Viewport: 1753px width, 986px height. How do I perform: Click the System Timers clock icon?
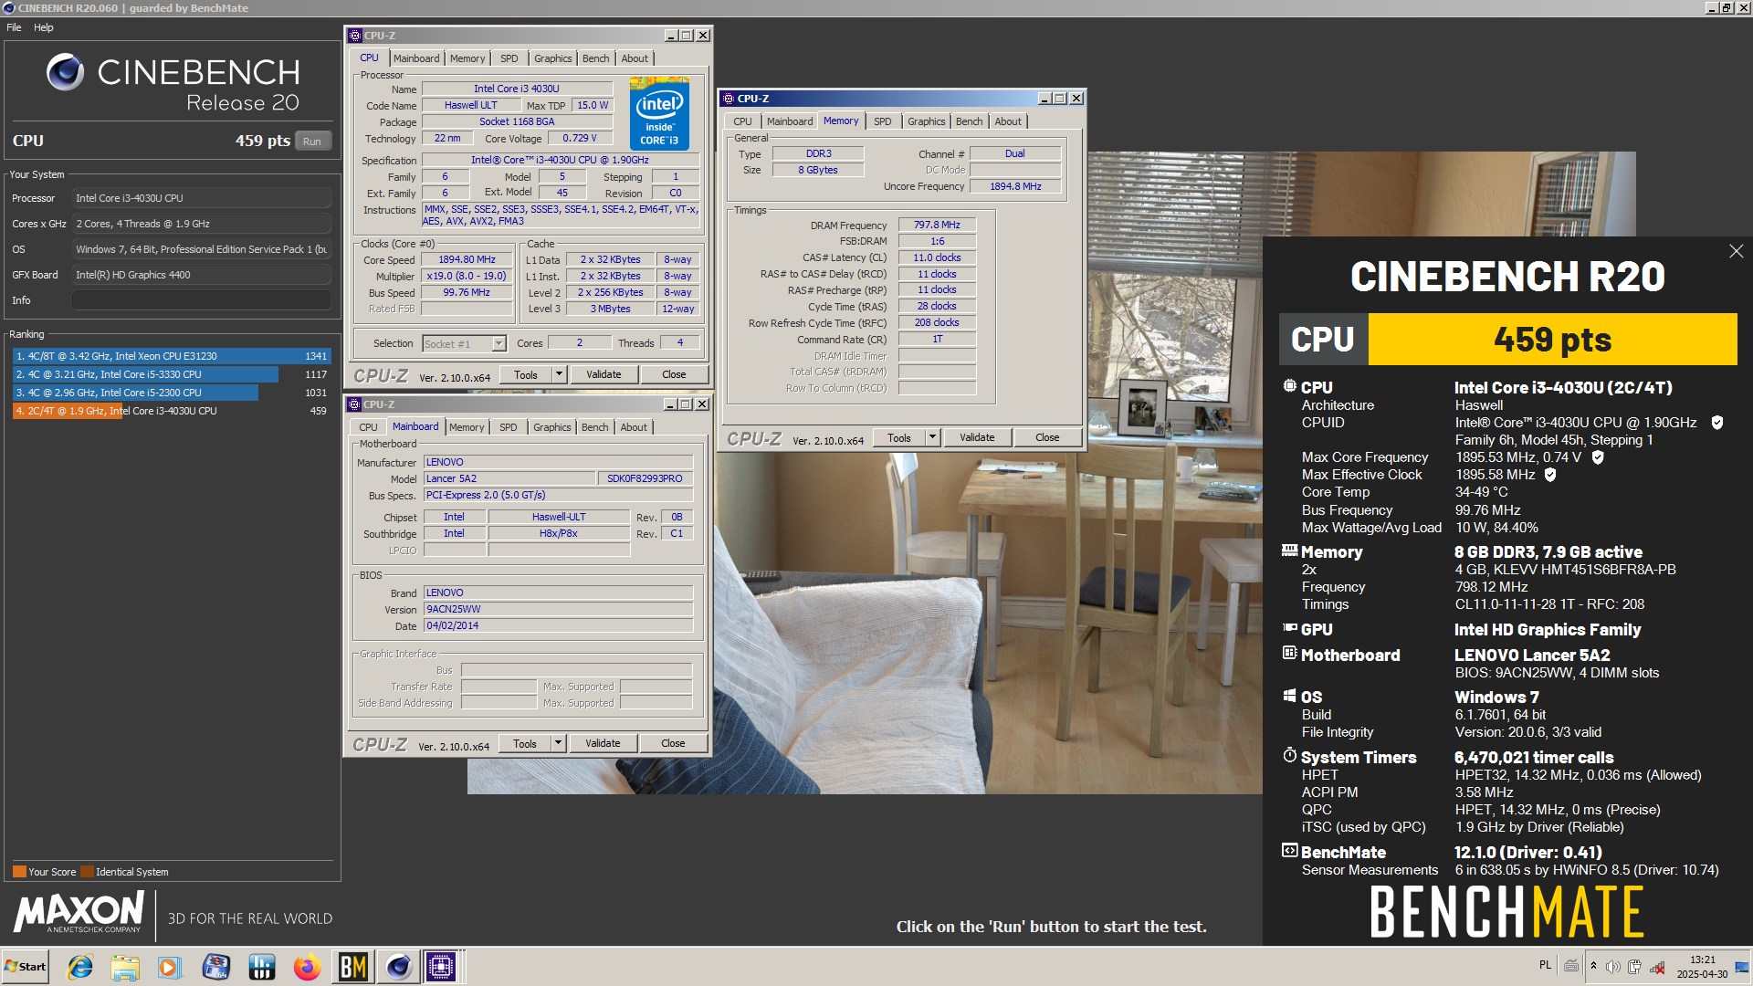coord(1289,755)
